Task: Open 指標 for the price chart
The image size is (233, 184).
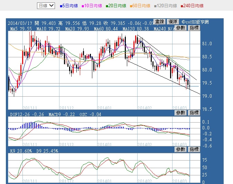Action: pyautogui.click(x=194, y=28)
